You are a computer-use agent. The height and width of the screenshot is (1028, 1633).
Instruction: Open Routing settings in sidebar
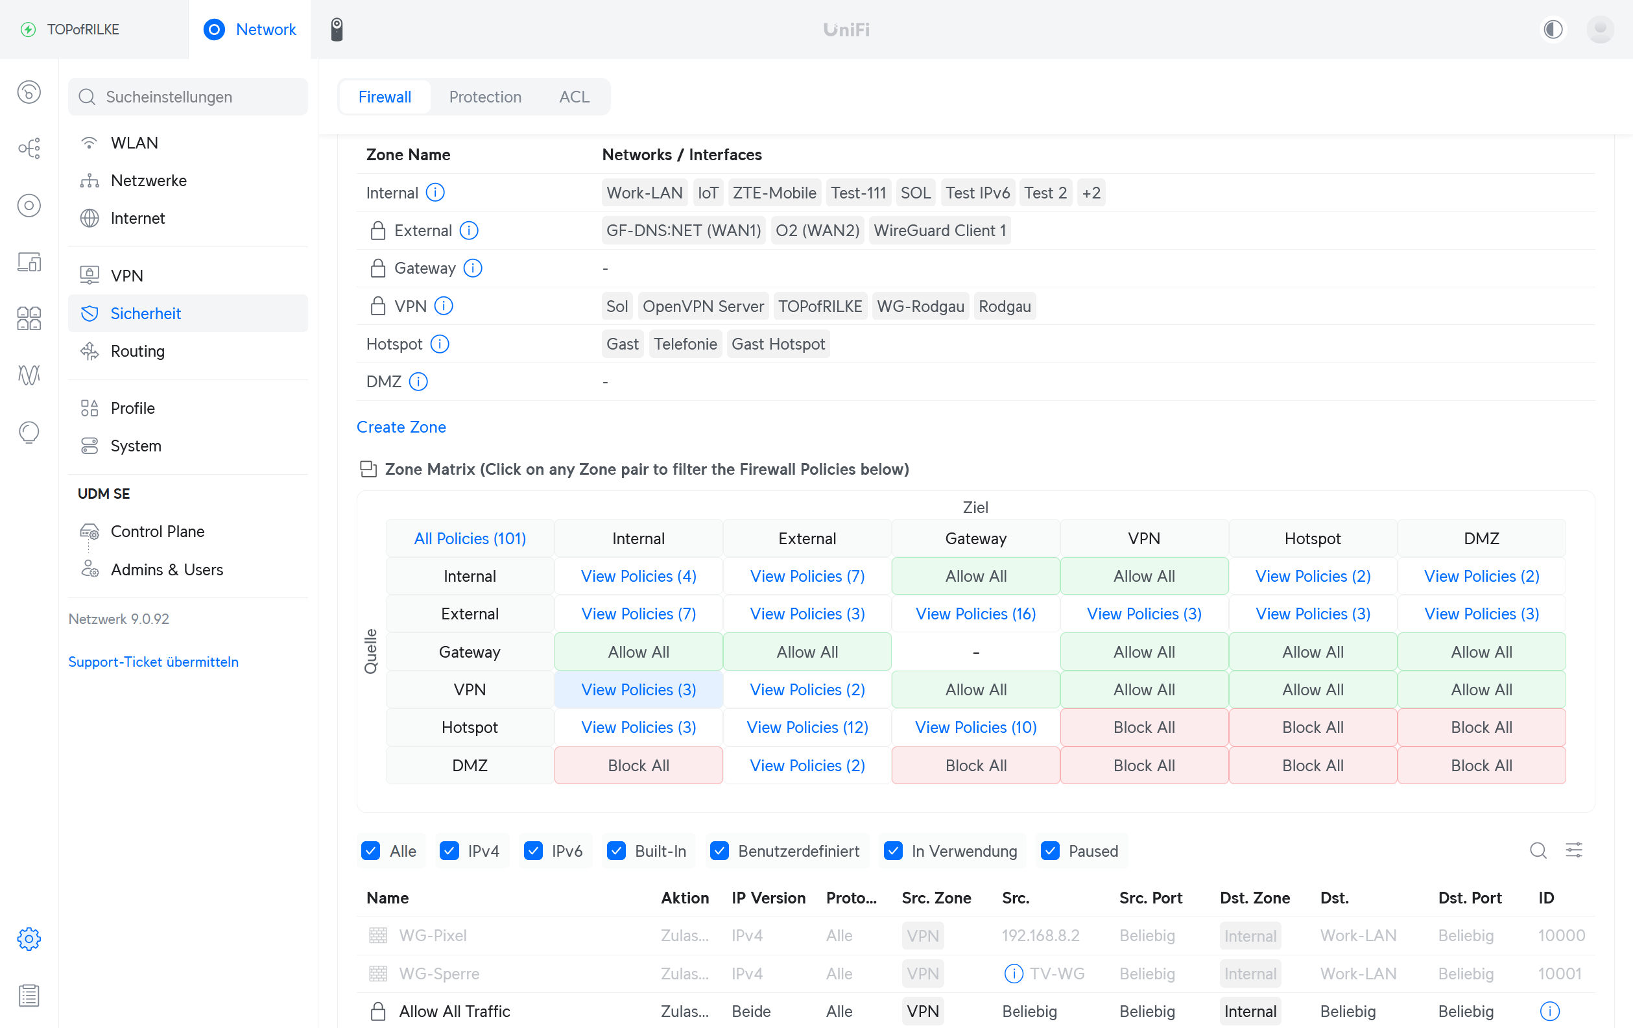(188, 352)
